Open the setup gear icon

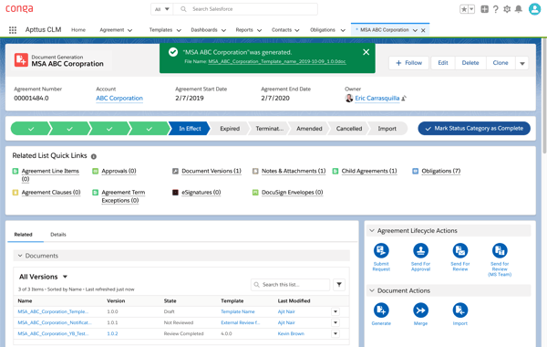coord(507,9)
